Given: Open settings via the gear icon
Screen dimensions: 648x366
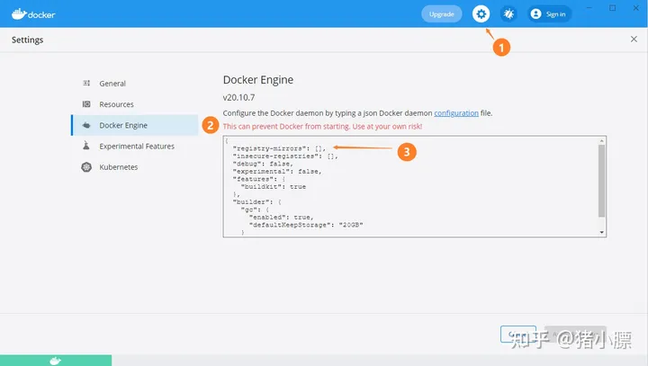Looking at the screenshot, I should coord(481,14).
